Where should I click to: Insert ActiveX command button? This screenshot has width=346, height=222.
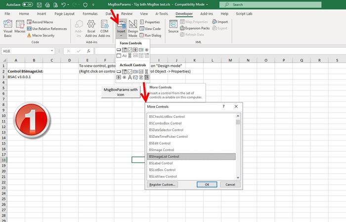coord(119,72)
